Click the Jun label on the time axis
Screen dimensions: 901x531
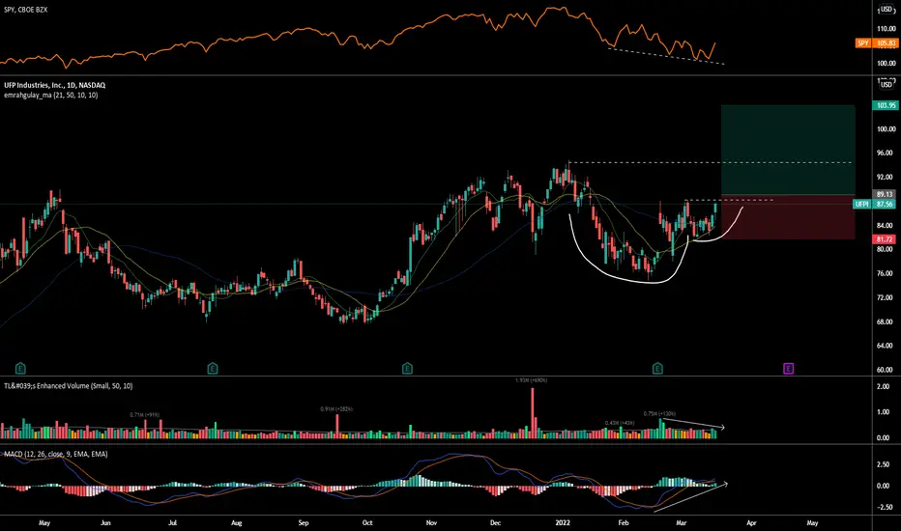click(x=105, y=523)
